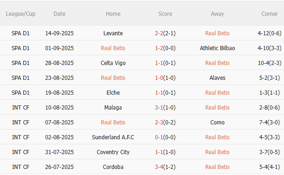The image size is (284, 175).
Task: Open Celta Vigo team page
Action: (x=113, y=63)
